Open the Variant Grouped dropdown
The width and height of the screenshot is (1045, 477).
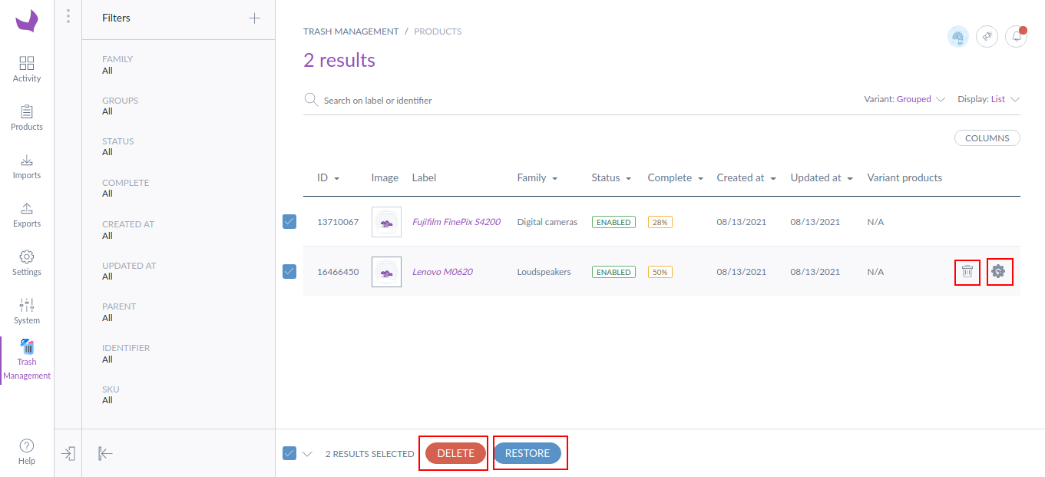[x=904, y=99]
